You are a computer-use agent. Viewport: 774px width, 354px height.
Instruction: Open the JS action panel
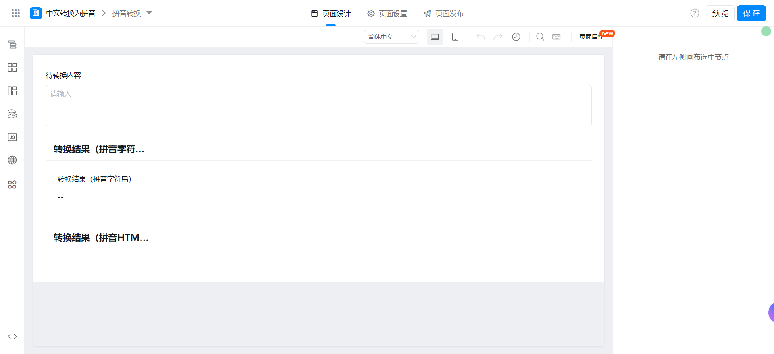[12, 137]
